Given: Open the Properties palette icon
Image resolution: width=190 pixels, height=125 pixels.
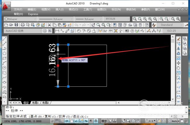Looking at the screenshot, I should point(115,25).
